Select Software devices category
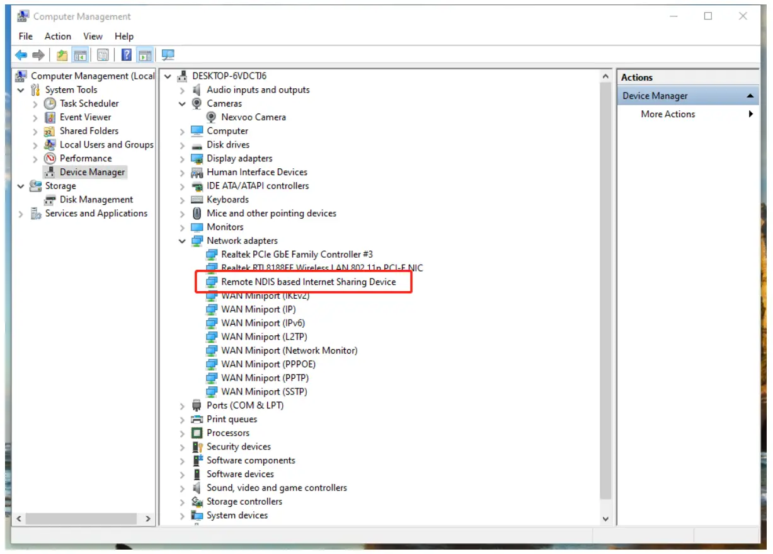The width and height of the screenshot is (773, 554). [240, 474]
